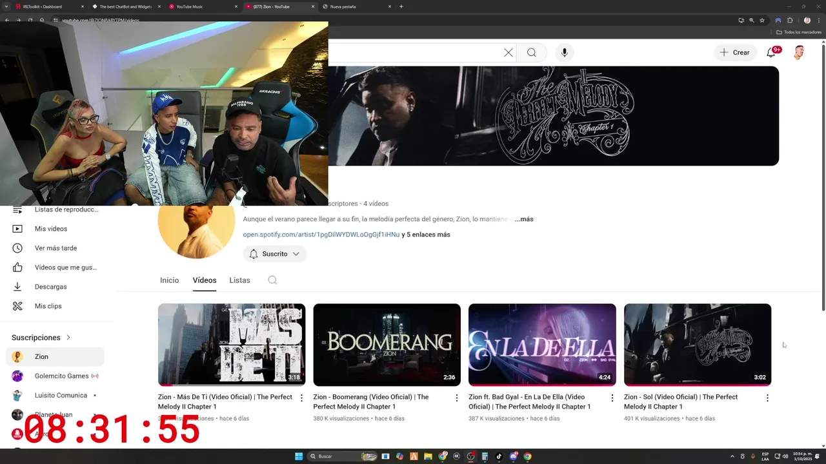Expand channel description with ...más
The height and width of the screenshot is (464, 826).
click(x=524, y=219)
